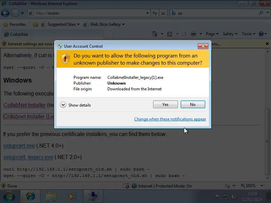The height and width of the screenshot is (203, 271).
Task: Open the search provider dropdown arrow
Action: pyautogui.click(x=268, y=13)
